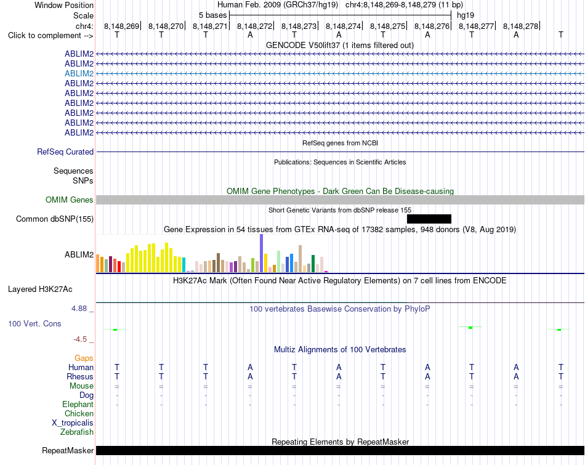The height and width of the screenshot is (465, 585).
Task: Click the Gaps label in Multiz track
Action: [84, 358]
